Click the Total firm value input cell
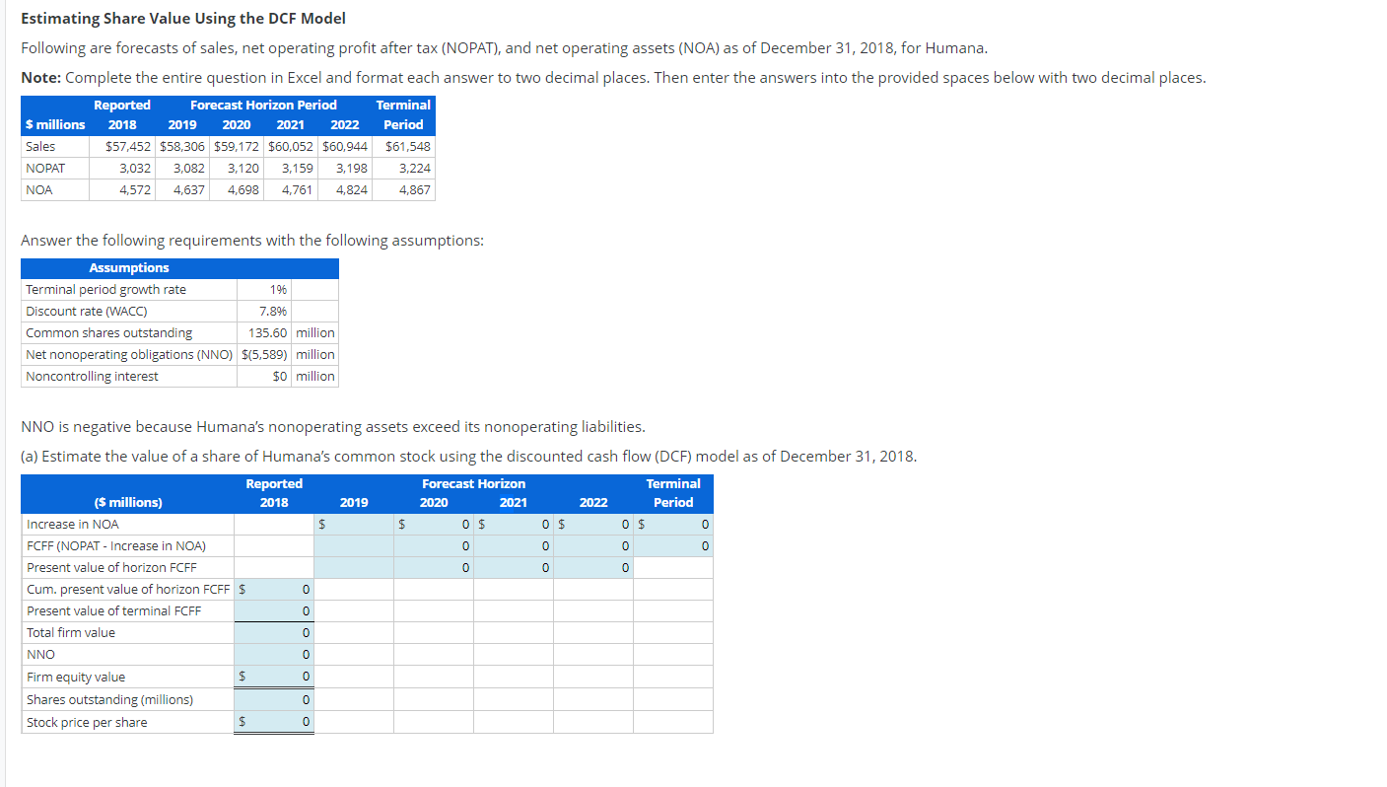 (274, 632)
